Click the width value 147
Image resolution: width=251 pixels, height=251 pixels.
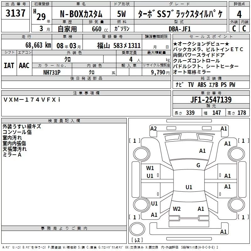[x=216, y=113]
